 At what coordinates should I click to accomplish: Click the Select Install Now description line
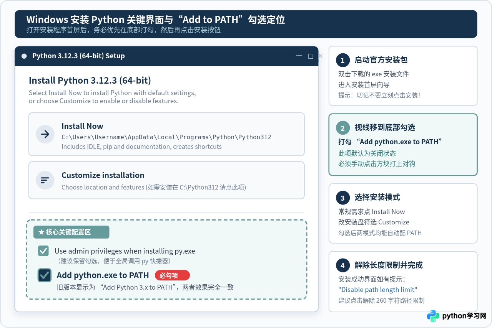click(112, 93)
